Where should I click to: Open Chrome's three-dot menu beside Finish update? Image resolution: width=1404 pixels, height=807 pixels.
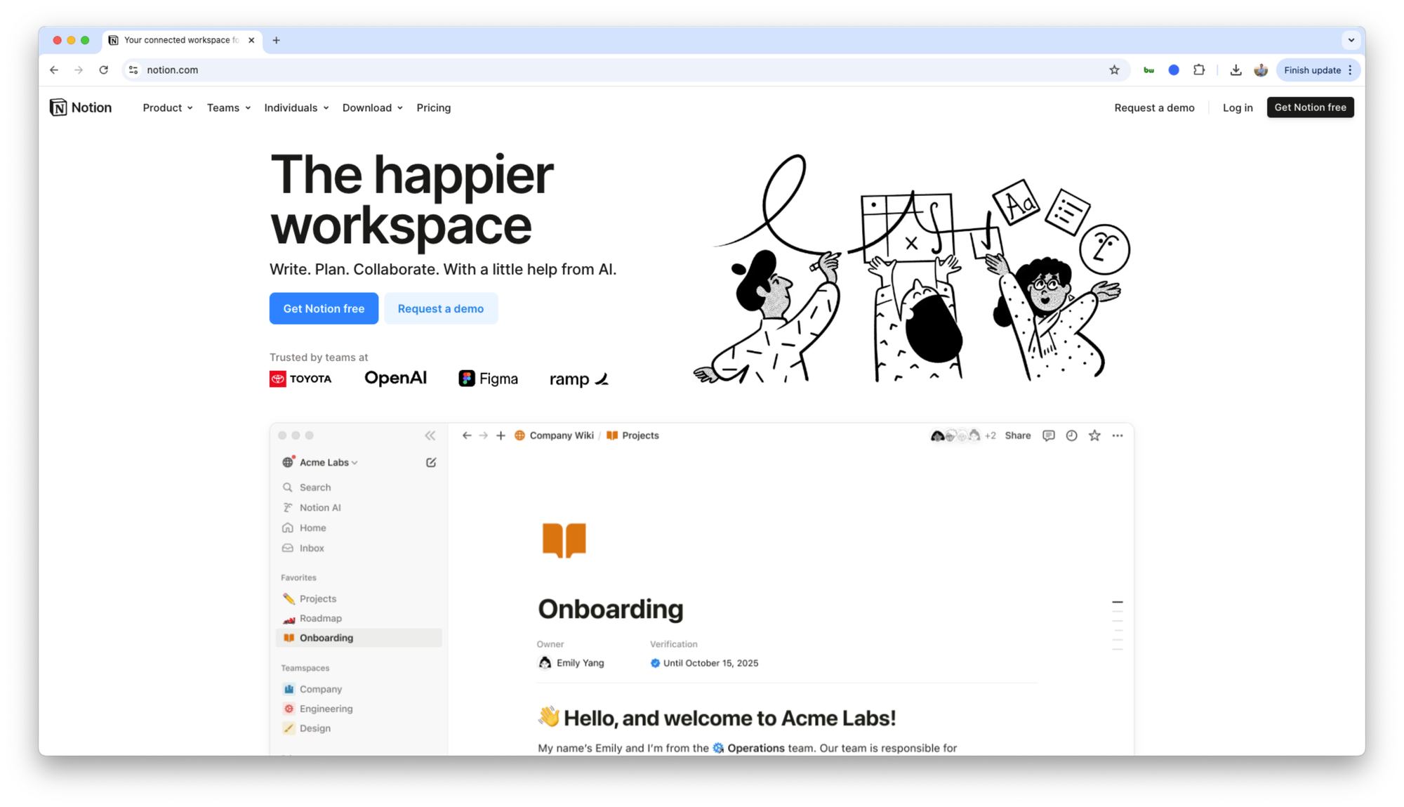[x=1351, y=70]
